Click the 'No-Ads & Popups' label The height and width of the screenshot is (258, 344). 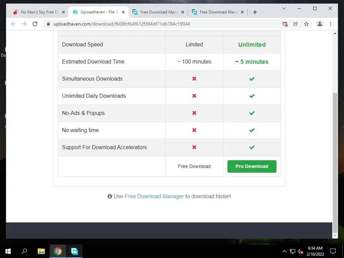pyautogui.click(x=83, y=113)
